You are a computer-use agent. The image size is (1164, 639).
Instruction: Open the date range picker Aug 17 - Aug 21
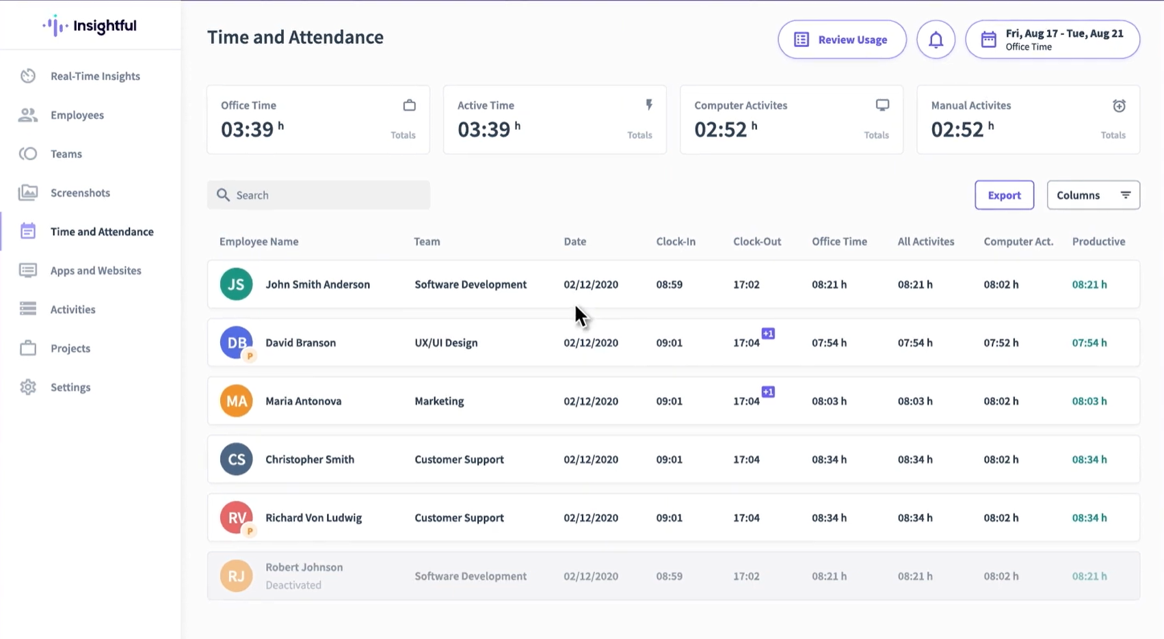tap(1052, 39)
